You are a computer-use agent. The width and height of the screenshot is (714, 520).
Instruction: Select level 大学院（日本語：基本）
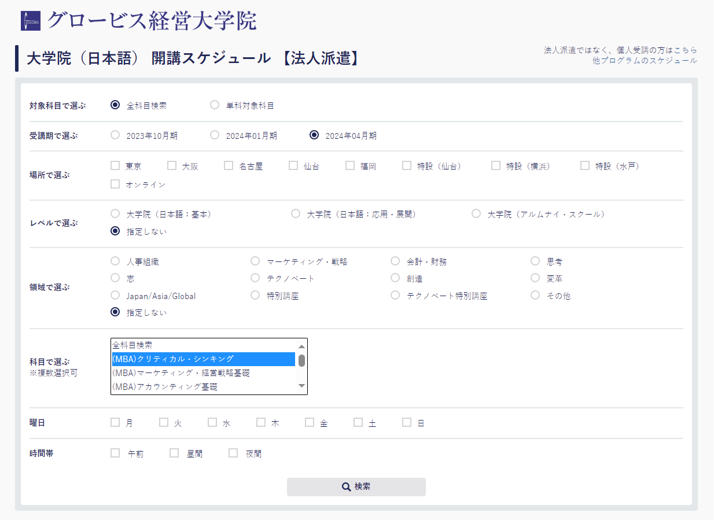click(115, 213)
